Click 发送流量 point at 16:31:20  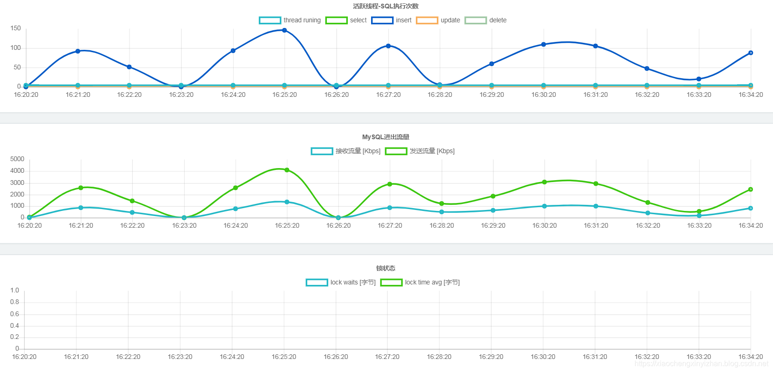point(596,183)
